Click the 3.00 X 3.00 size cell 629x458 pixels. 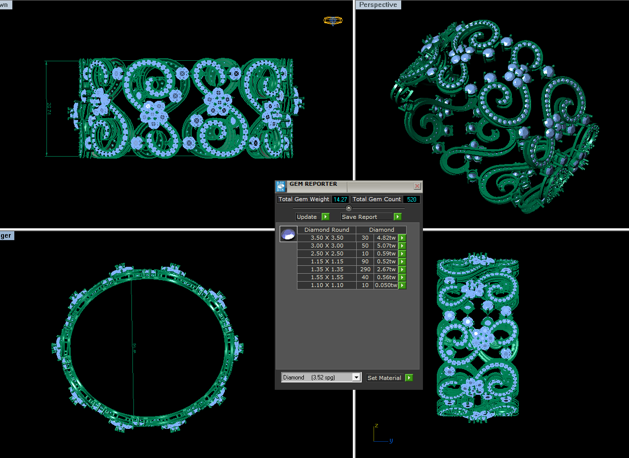pos(327,246)
